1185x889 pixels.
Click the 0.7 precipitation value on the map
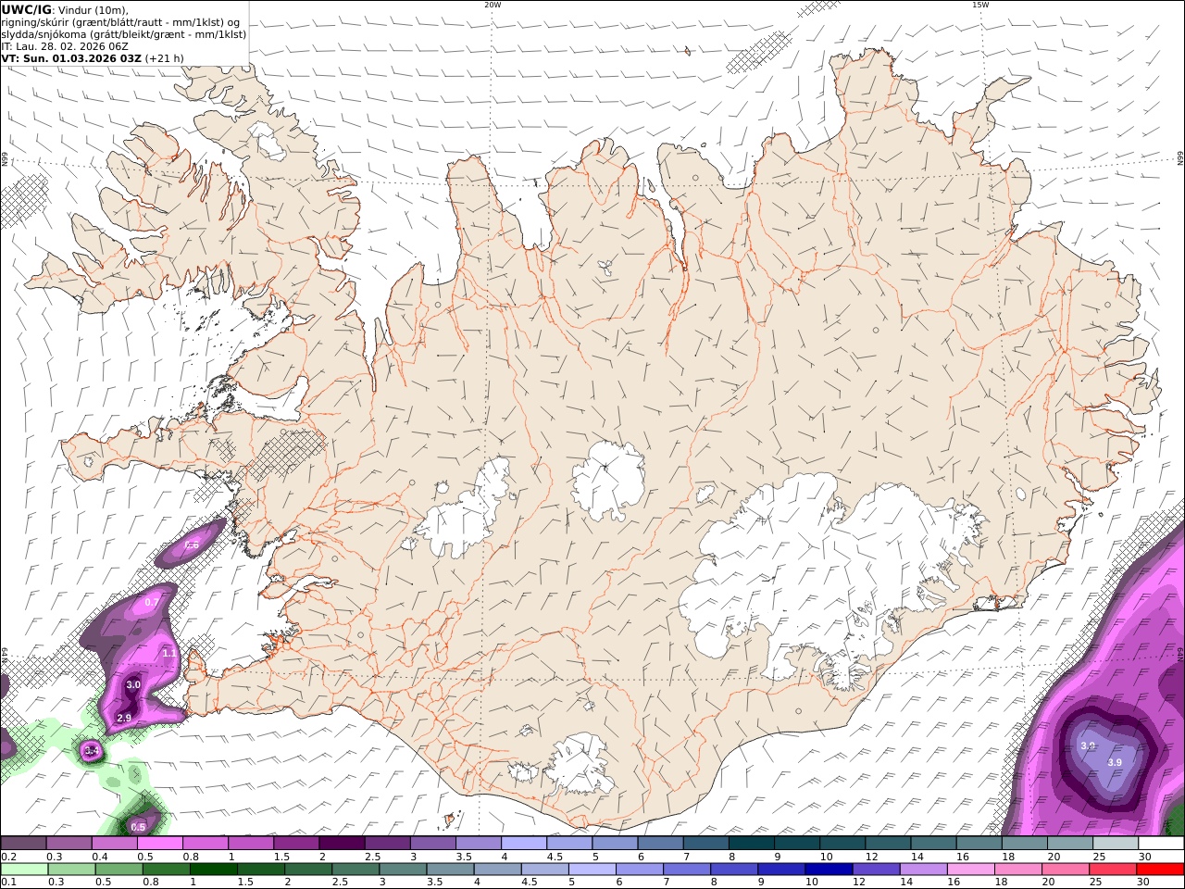[152, 602]
